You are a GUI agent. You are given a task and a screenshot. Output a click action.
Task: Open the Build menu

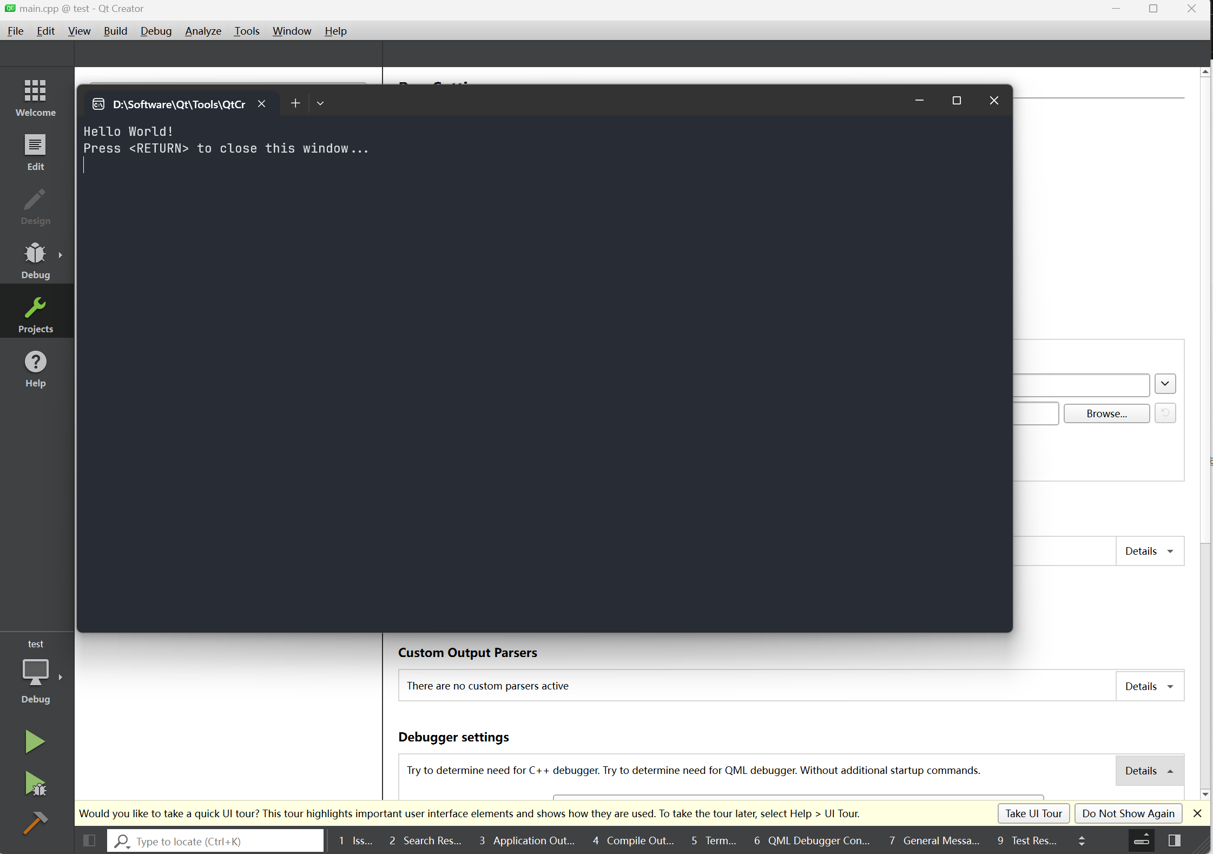click(116, 31)
